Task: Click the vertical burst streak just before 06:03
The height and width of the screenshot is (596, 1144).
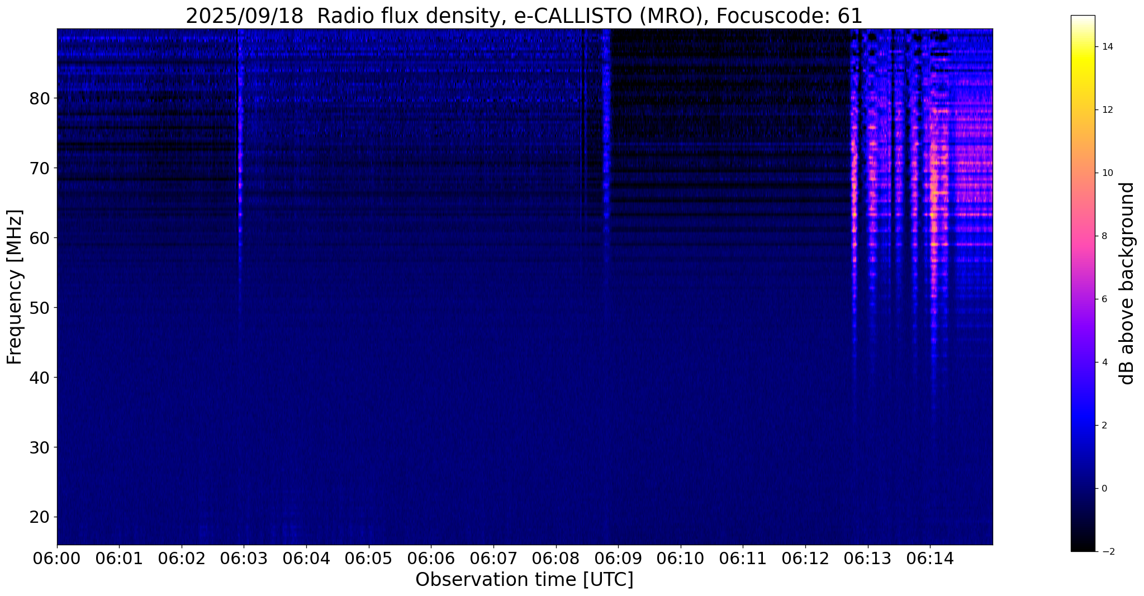Action: (x=240, y=168)
